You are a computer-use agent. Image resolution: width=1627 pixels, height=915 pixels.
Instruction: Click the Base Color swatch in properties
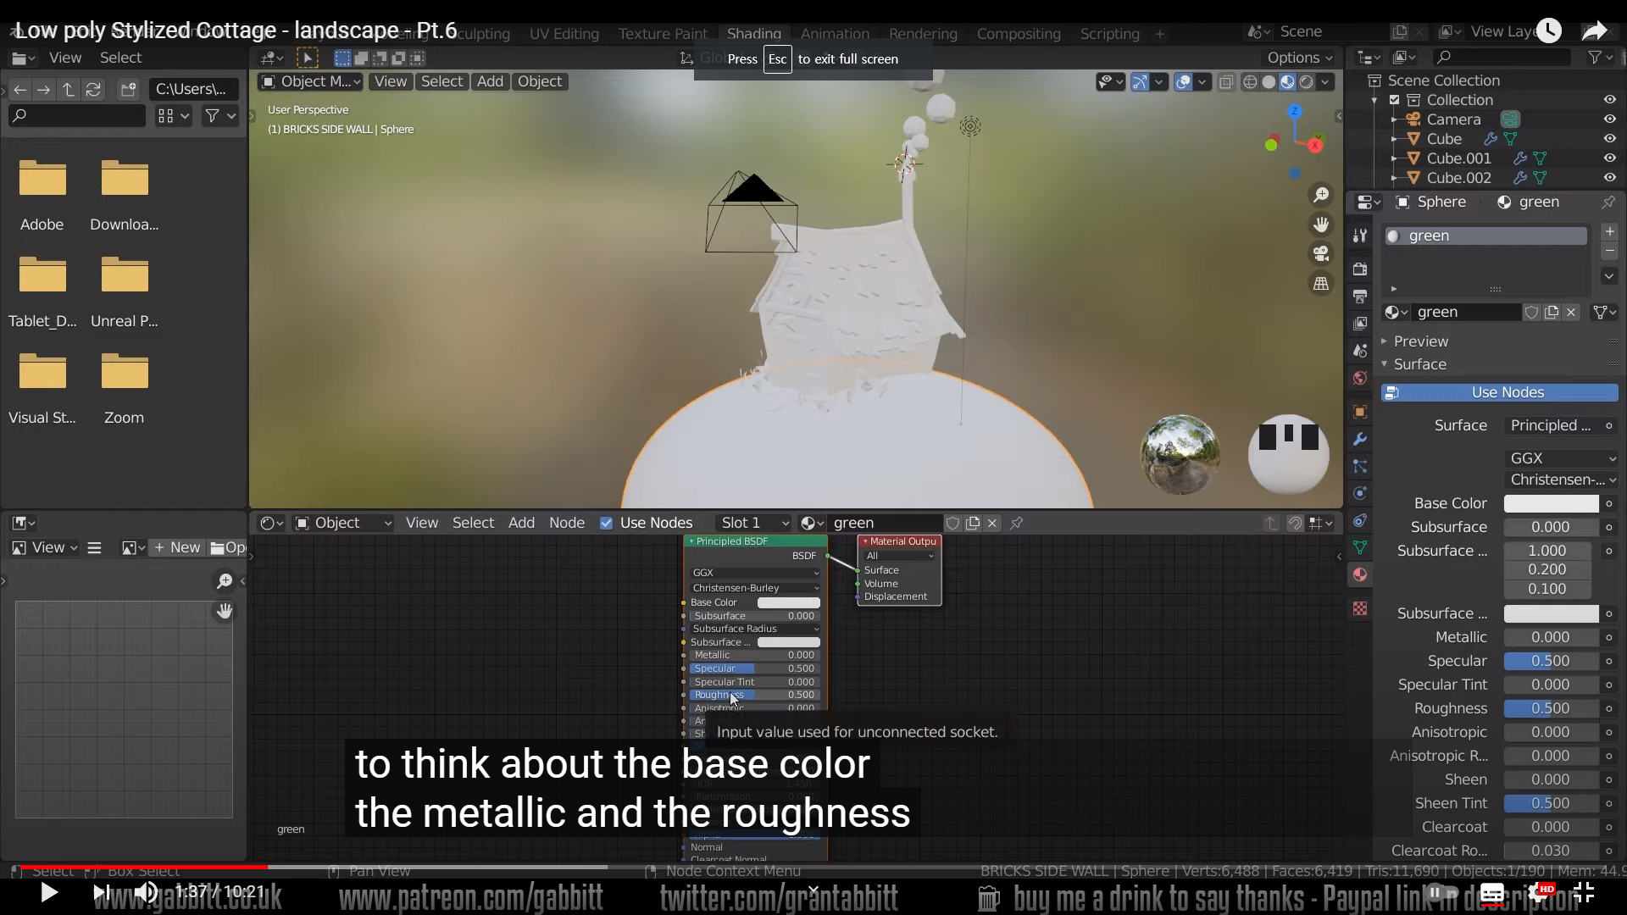point(1551,503)
